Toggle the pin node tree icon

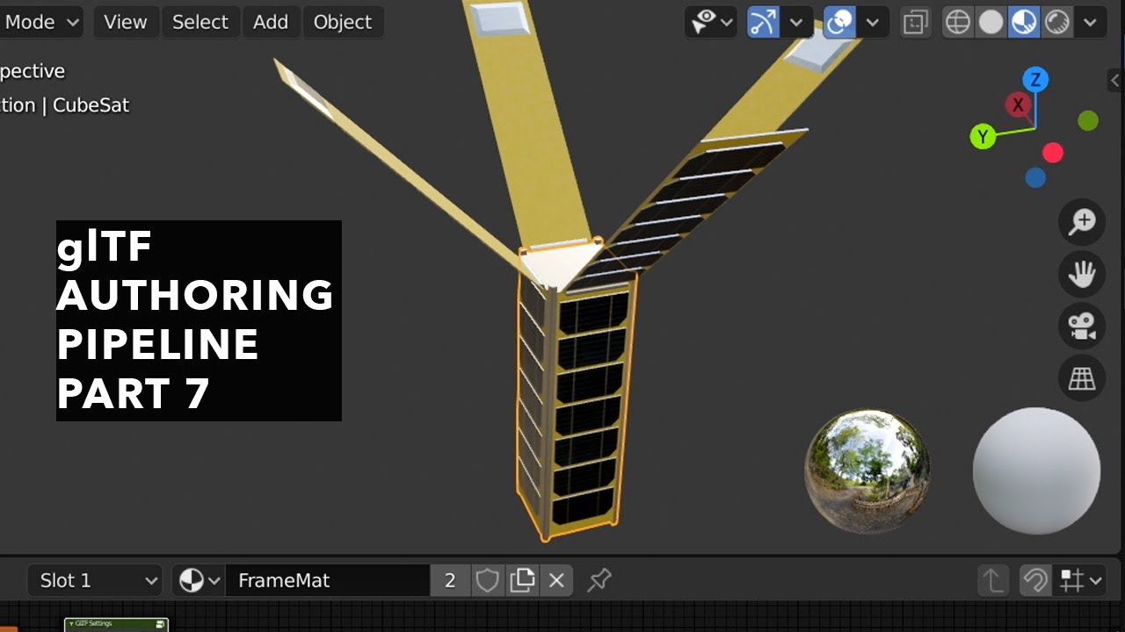point(599,580)
